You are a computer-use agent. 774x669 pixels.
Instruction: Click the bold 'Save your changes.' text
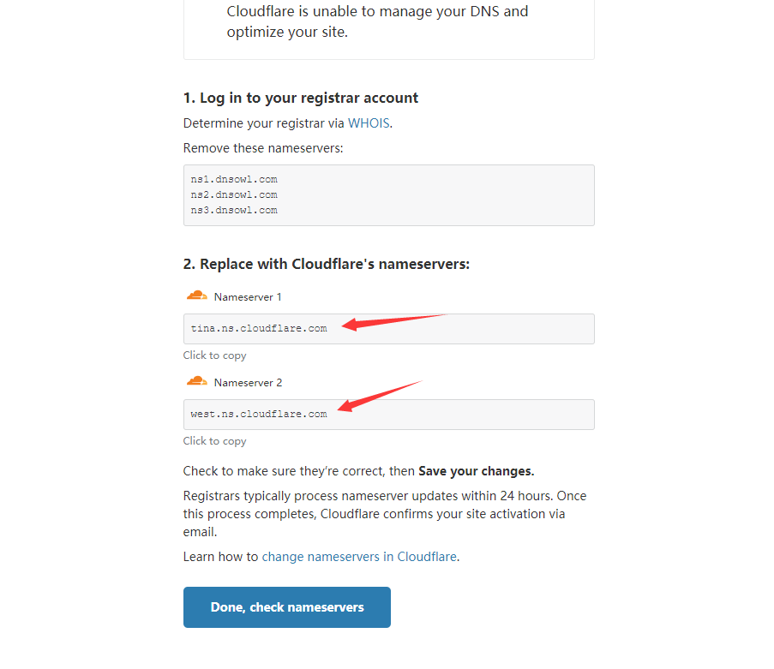point(476,471)
